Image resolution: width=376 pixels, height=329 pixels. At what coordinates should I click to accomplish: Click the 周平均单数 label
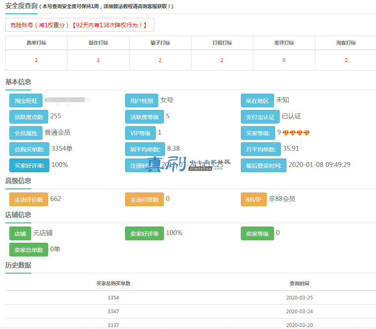(145, 149)
